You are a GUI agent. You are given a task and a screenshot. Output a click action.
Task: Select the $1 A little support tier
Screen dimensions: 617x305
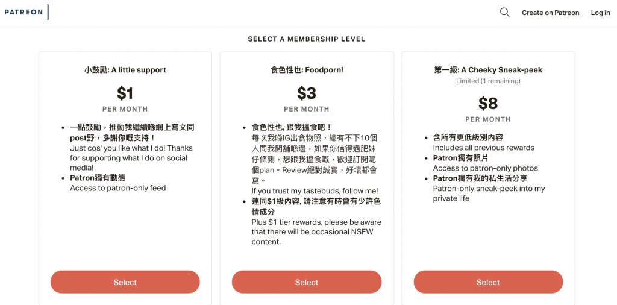[125, 282]
